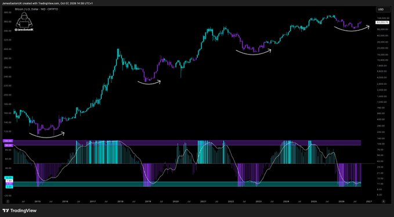The width and height of the screenshot is (394, 217).
Task: Click the 2027 label on the time axis
Action: 369,201
